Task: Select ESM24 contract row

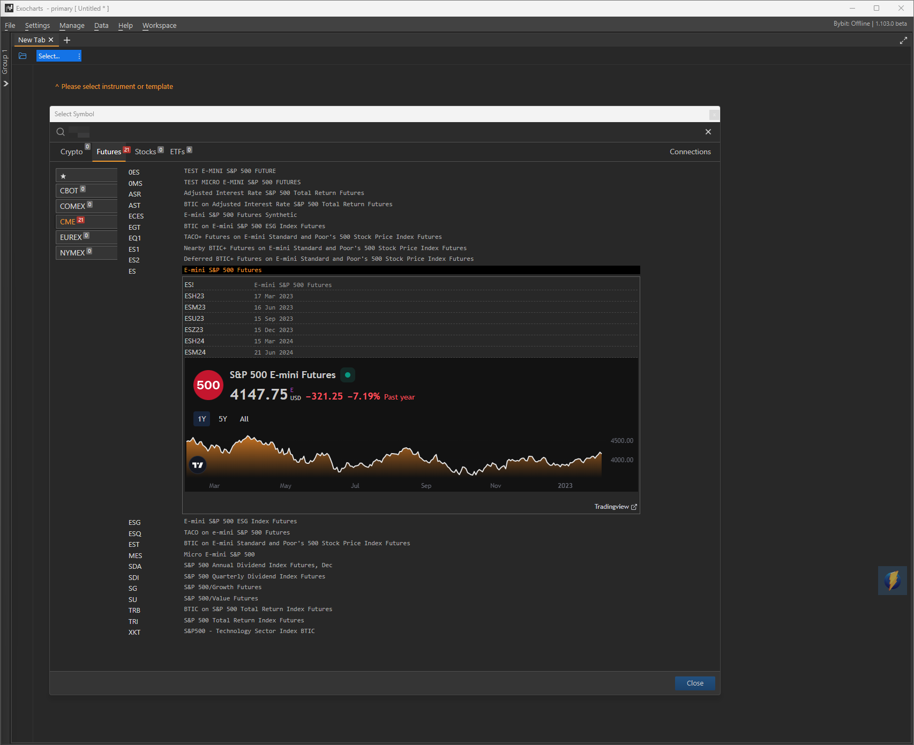Action: (411, 352)
